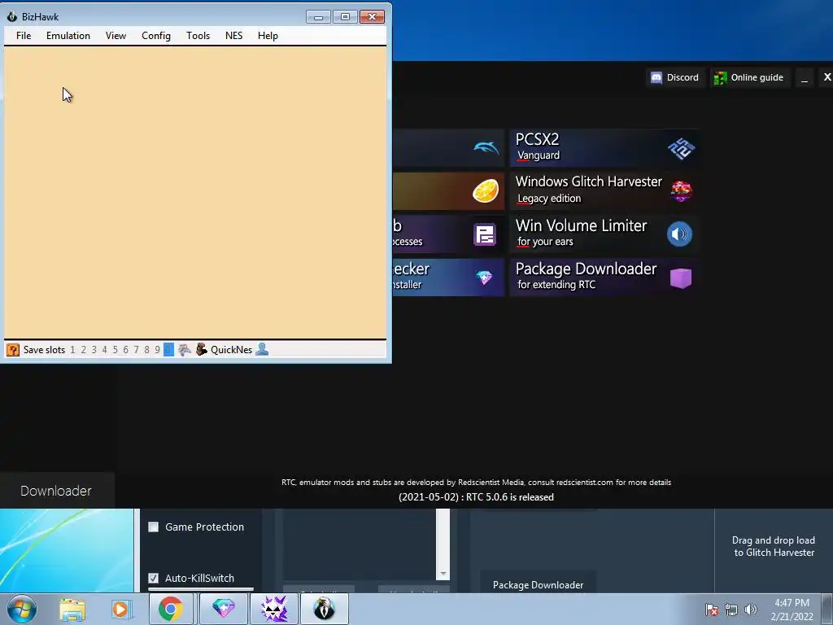Screen dimensions: 833x625
Task: Click the purple stub processes icon
Action: (x=485, y=234)
